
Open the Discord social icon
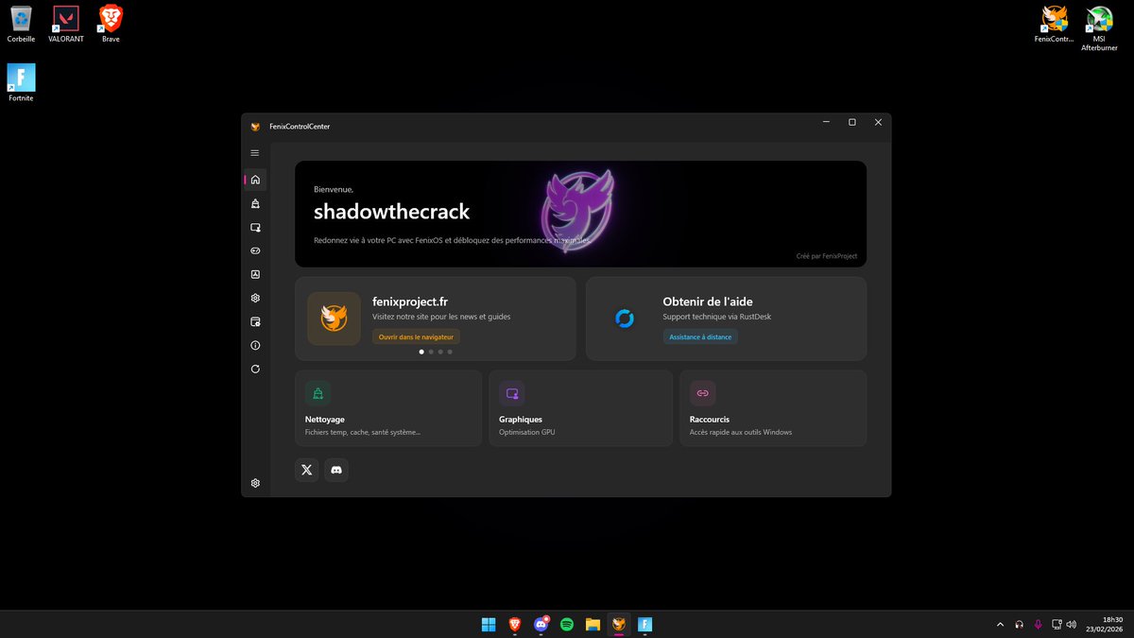coord(336,469)
